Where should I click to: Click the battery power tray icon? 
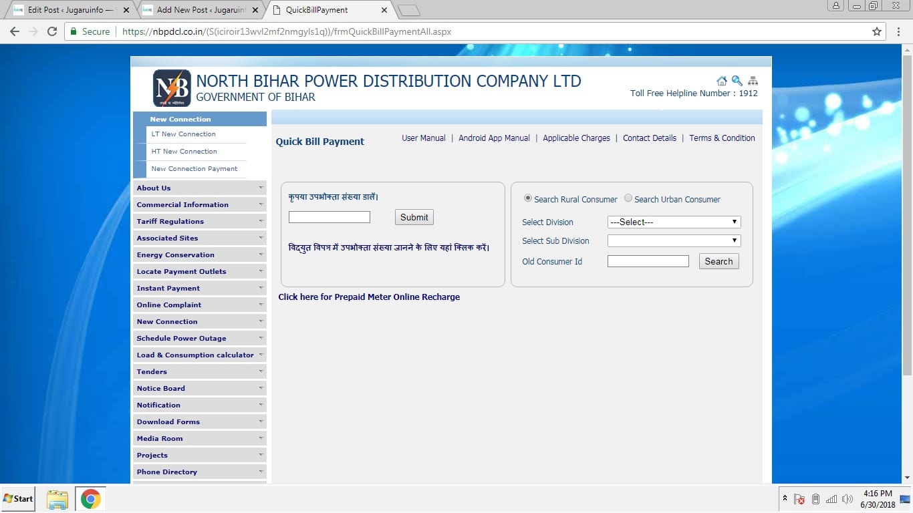click(815, 499)
